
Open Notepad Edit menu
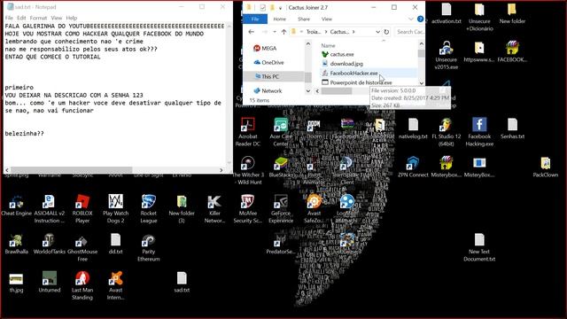[21, 18]
